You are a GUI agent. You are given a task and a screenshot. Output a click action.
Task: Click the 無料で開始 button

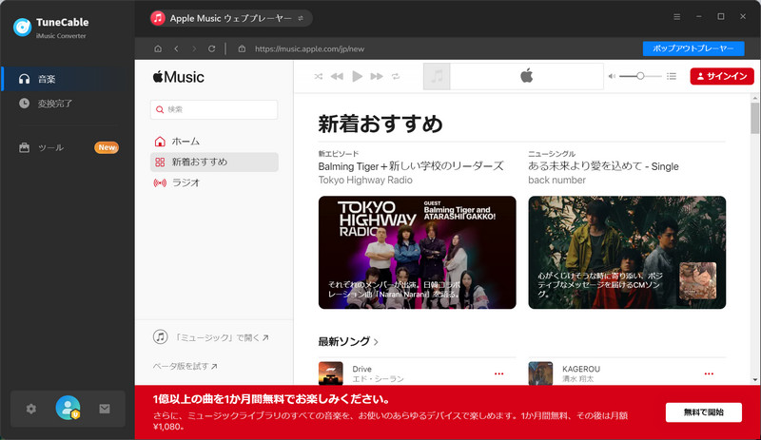click(x=704, y=412)
